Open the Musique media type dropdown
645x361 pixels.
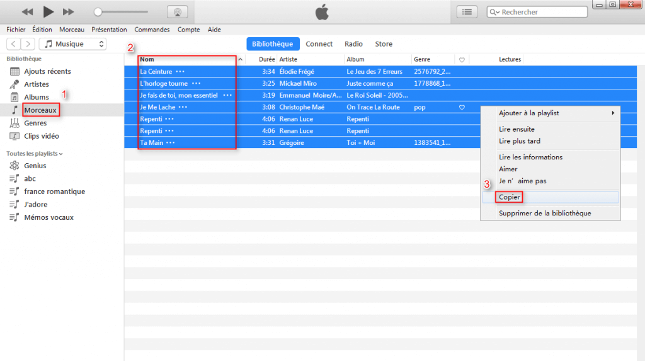tap(73, 43)
